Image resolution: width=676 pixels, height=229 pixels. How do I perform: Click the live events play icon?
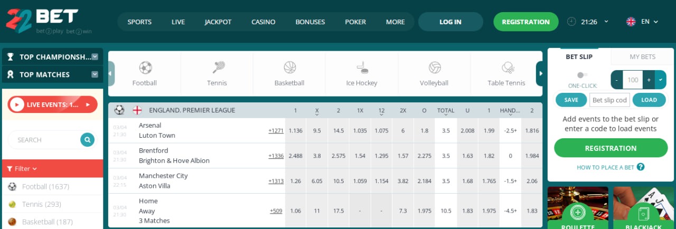point(16,104)
